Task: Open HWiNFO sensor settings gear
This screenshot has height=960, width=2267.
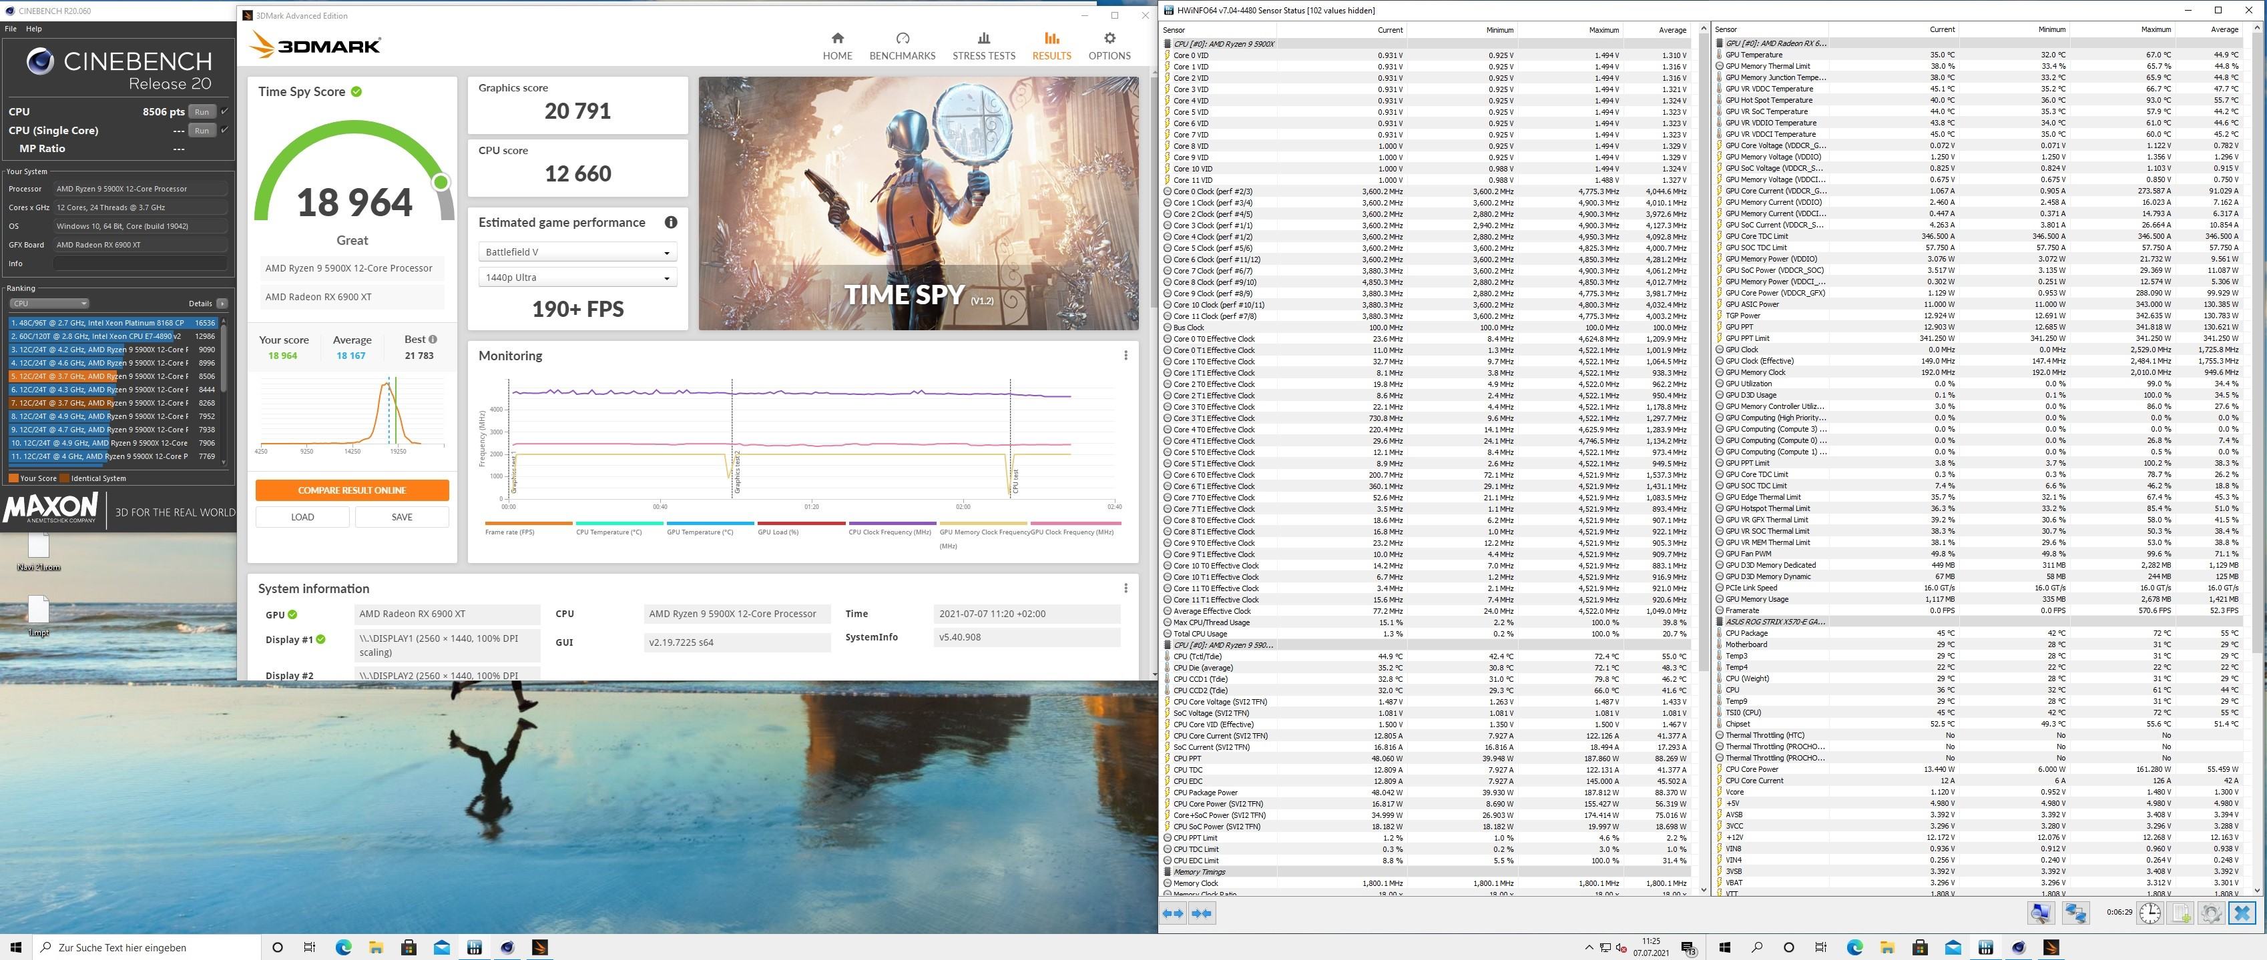Action: click(x=2211, y=913)
